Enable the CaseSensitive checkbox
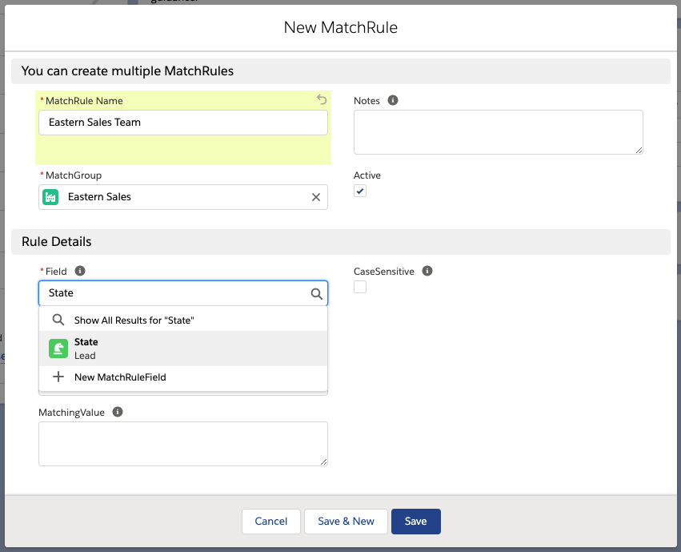 click(360, 287)
